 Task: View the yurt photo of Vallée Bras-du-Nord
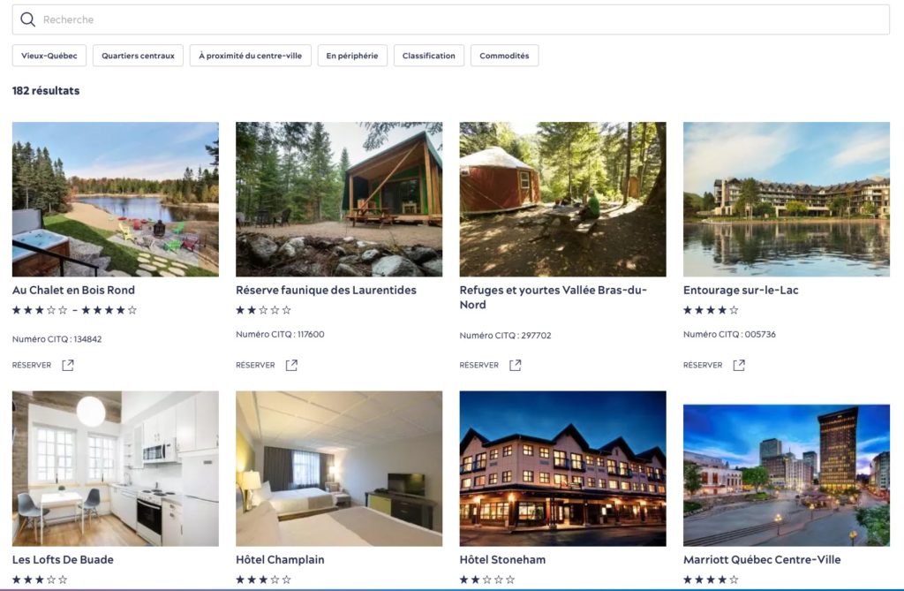pyautogui.click(x=562, y=199)
